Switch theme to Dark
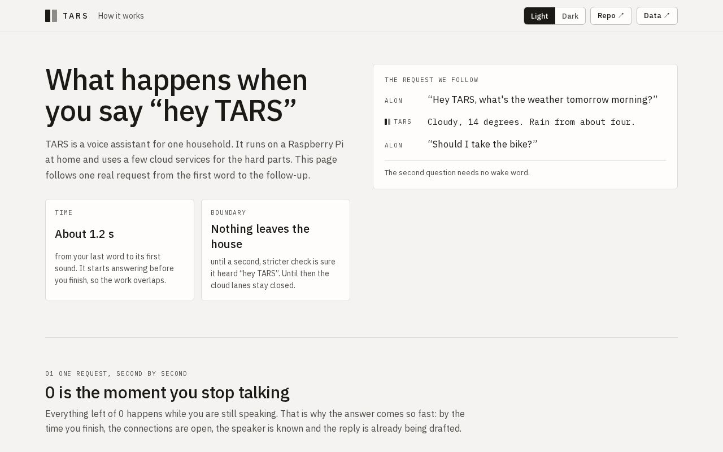The height and width of the screenshot is (452, 723). [x=570, y=16]
